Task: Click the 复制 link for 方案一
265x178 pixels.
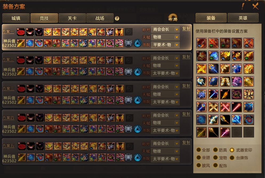Action: click(x=186, y=28)
